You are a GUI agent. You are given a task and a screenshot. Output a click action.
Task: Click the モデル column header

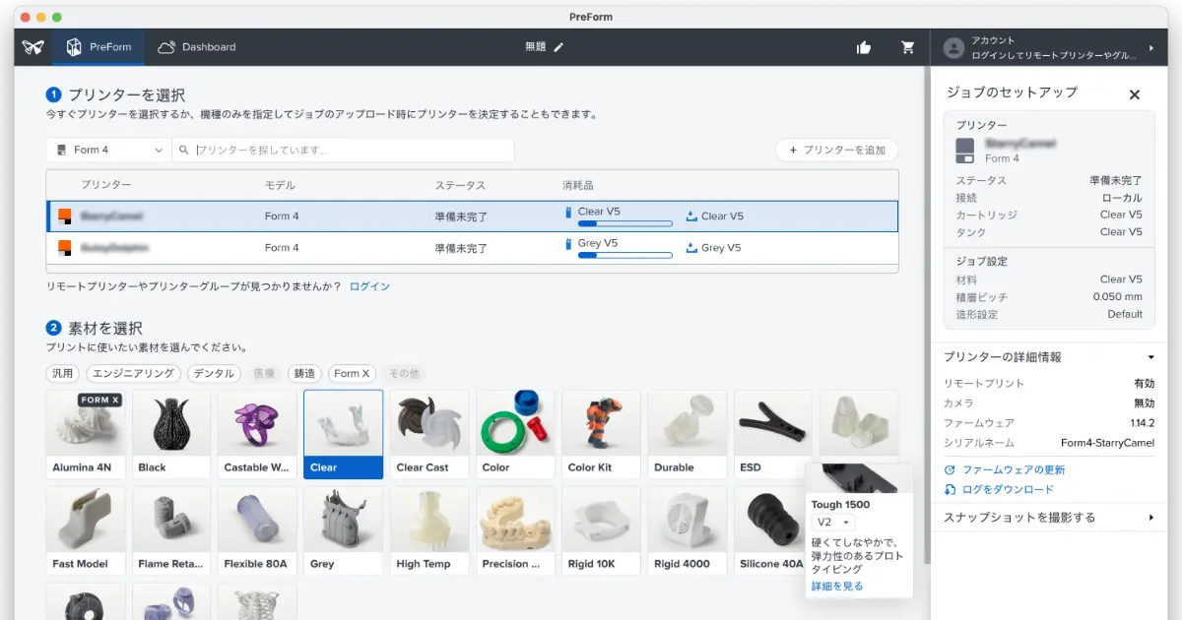click(280, 185)
